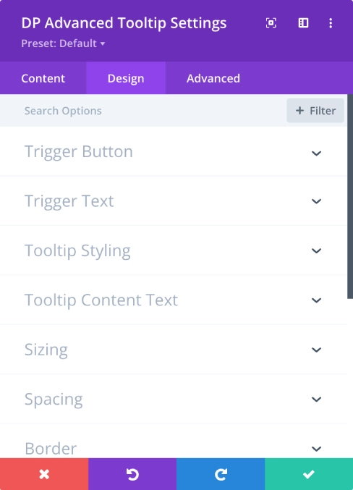Viewport: 353px width, 490px height.
Task: Click the settings panel vertical scrollbar
Action: coord(350,197)
